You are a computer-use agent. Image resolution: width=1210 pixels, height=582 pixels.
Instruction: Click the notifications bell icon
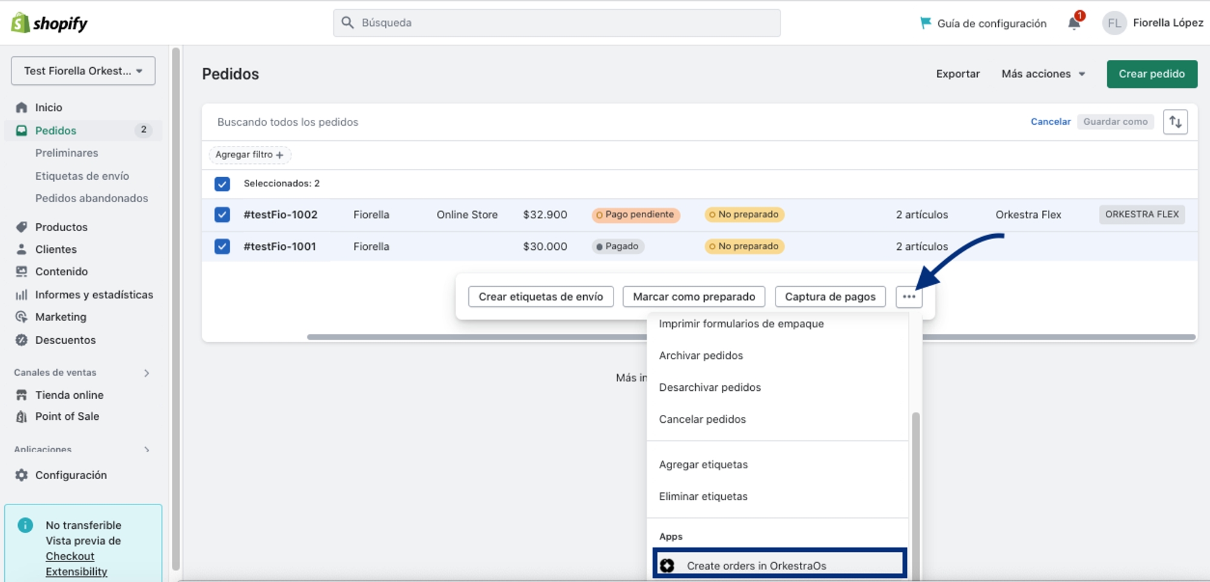(1074, 24)
